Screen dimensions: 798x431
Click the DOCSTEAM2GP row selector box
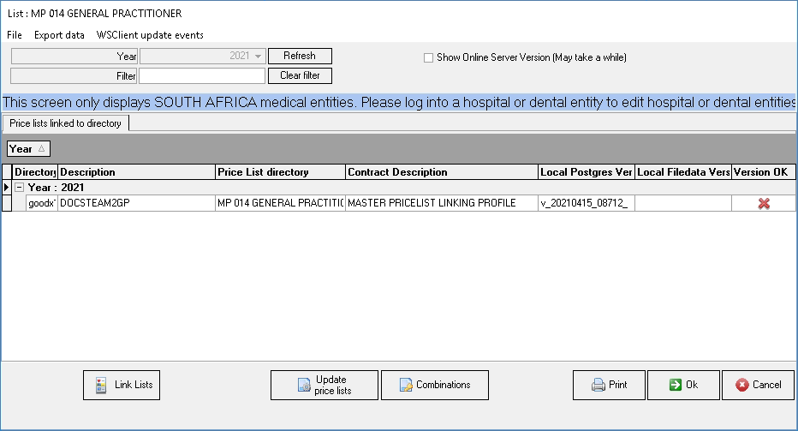[7, 203]
